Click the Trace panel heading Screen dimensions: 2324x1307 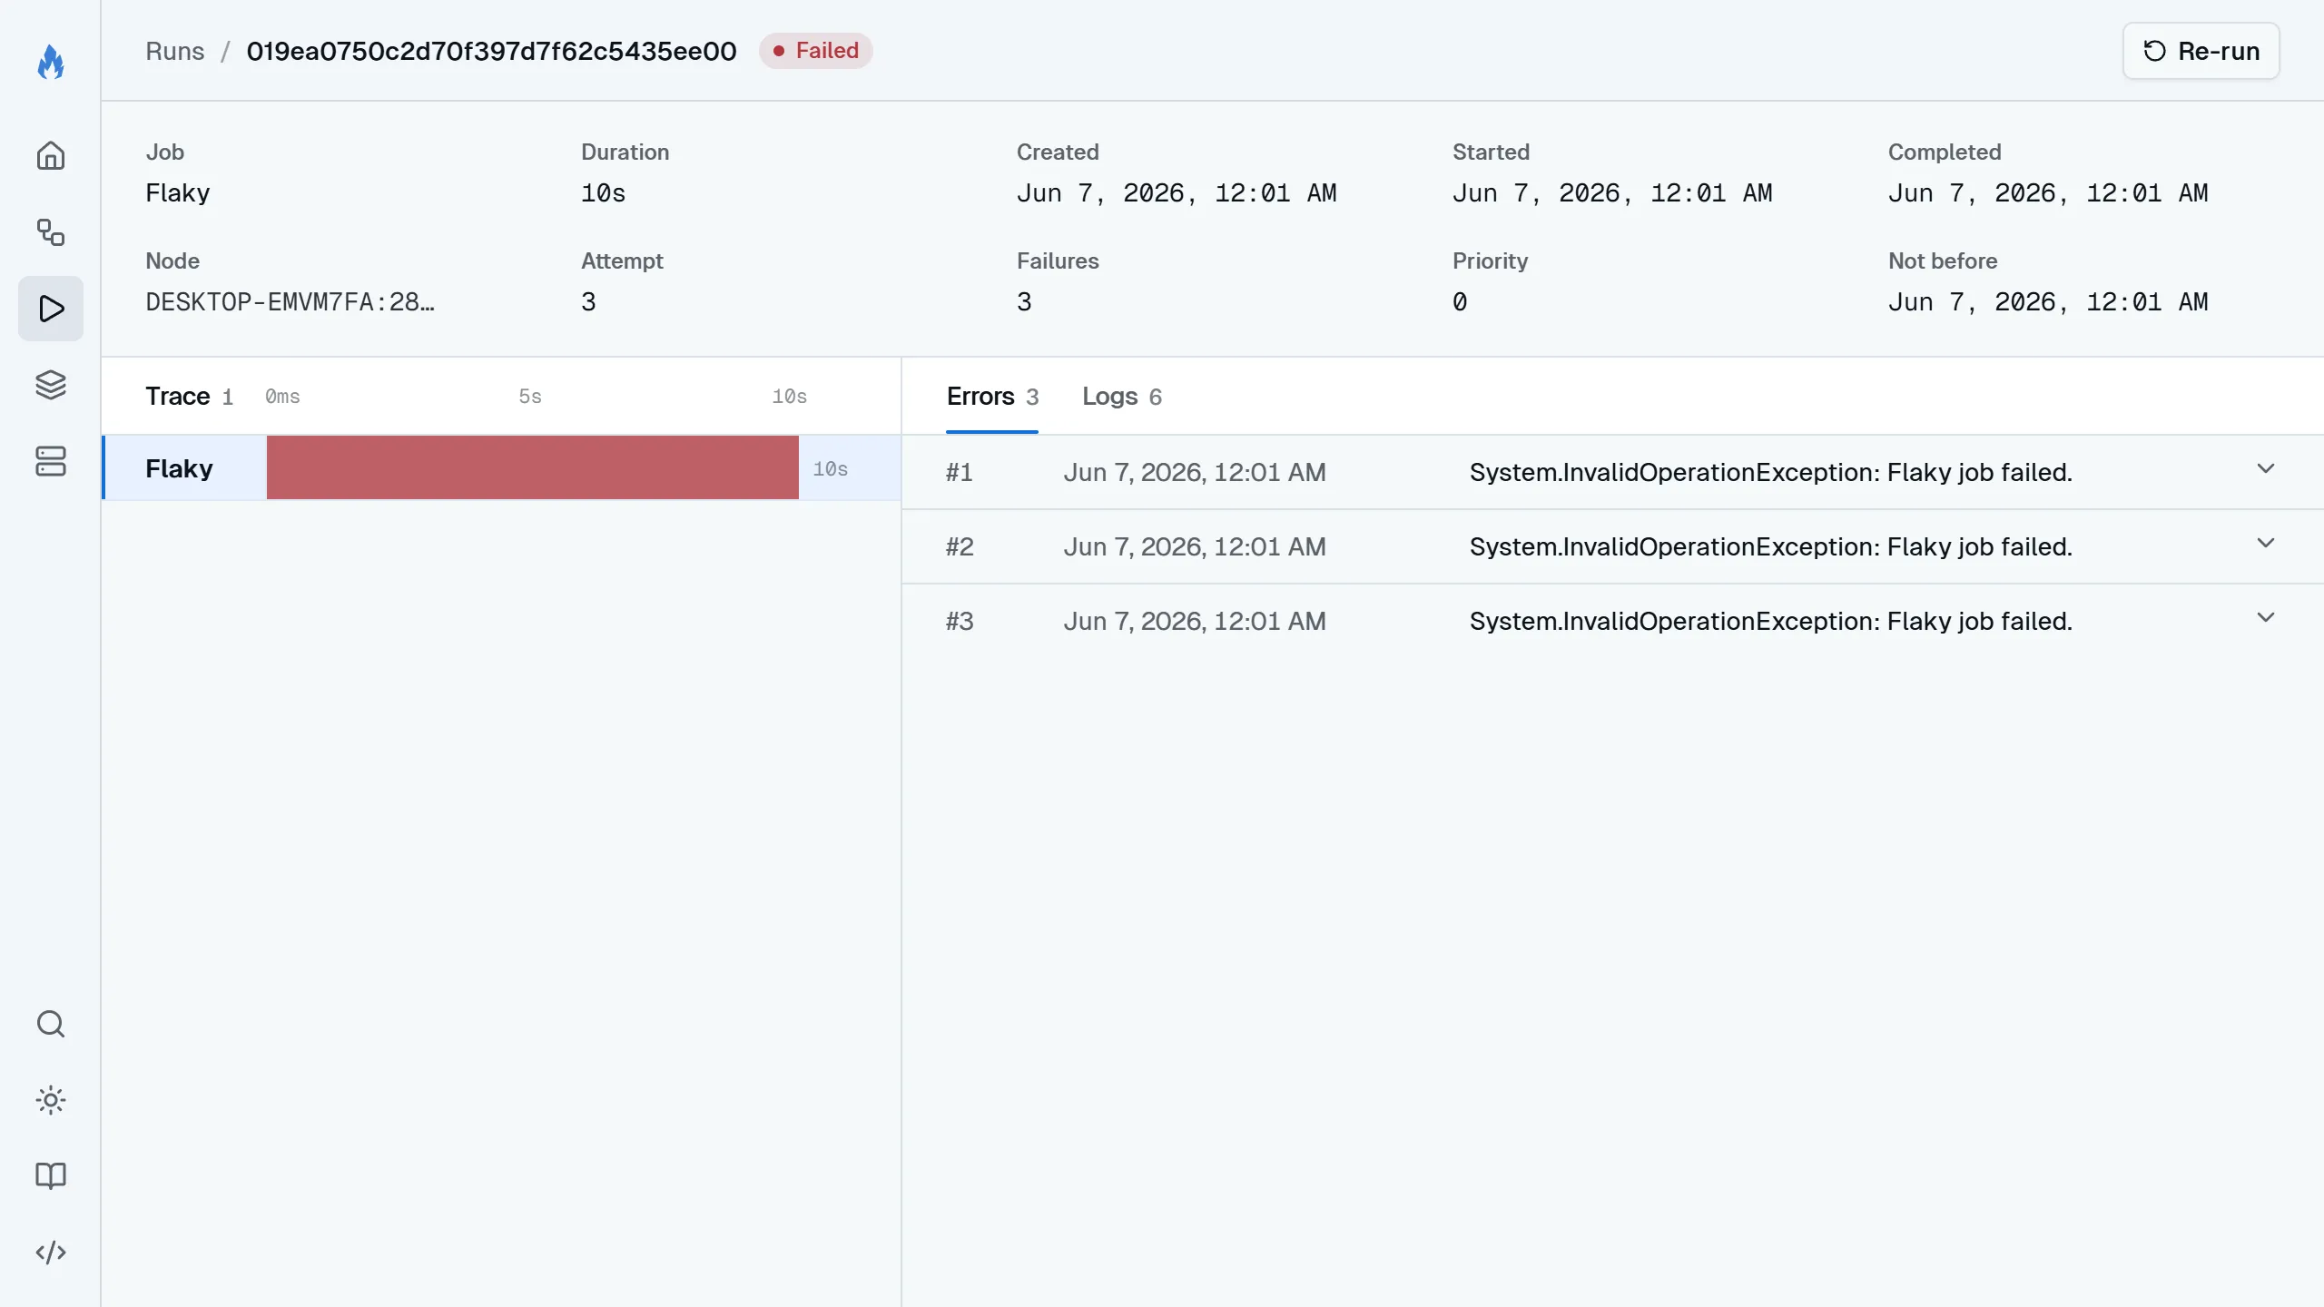(178, 397)
